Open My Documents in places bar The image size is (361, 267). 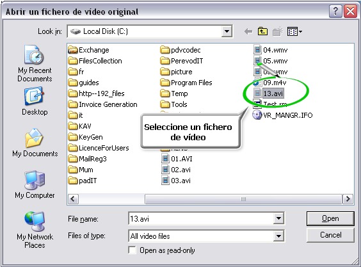click(35, 143)
